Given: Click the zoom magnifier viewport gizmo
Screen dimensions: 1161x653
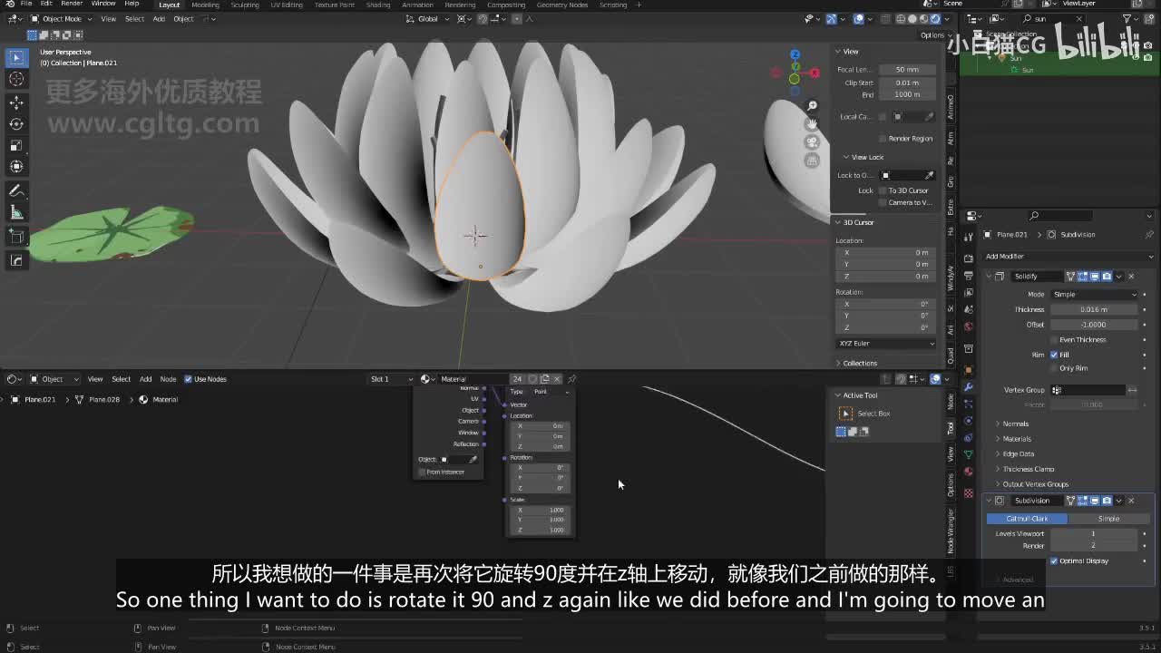Looking at the screenshot, I should click(812, 106).
